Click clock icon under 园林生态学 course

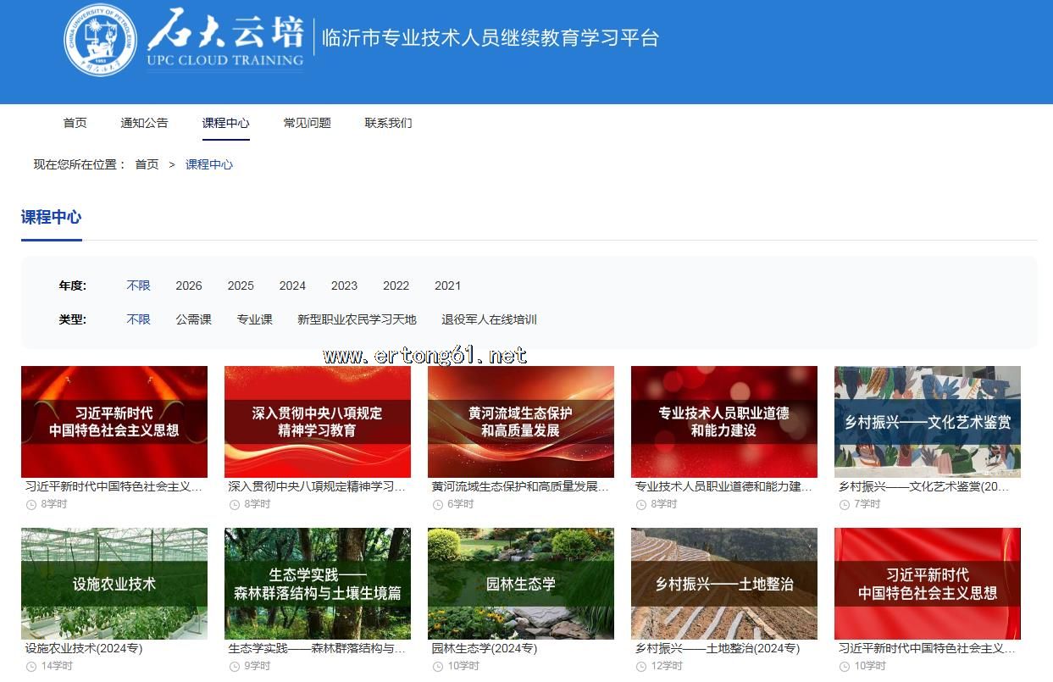[x=437, y=666]
